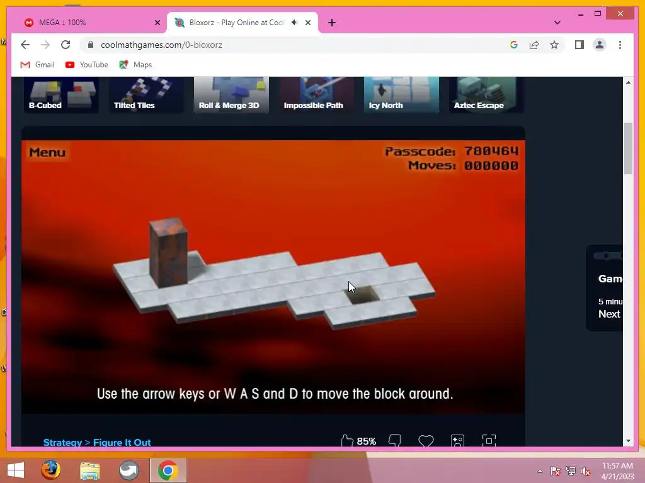Open the Roll & Merge 3D game thumbnail
Screen dimensions: 645x483
(231, 94)
